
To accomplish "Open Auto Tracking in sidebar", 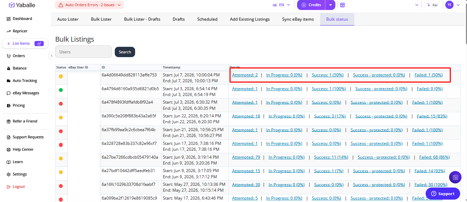I will pyautogui.click(x=25, y=81).
